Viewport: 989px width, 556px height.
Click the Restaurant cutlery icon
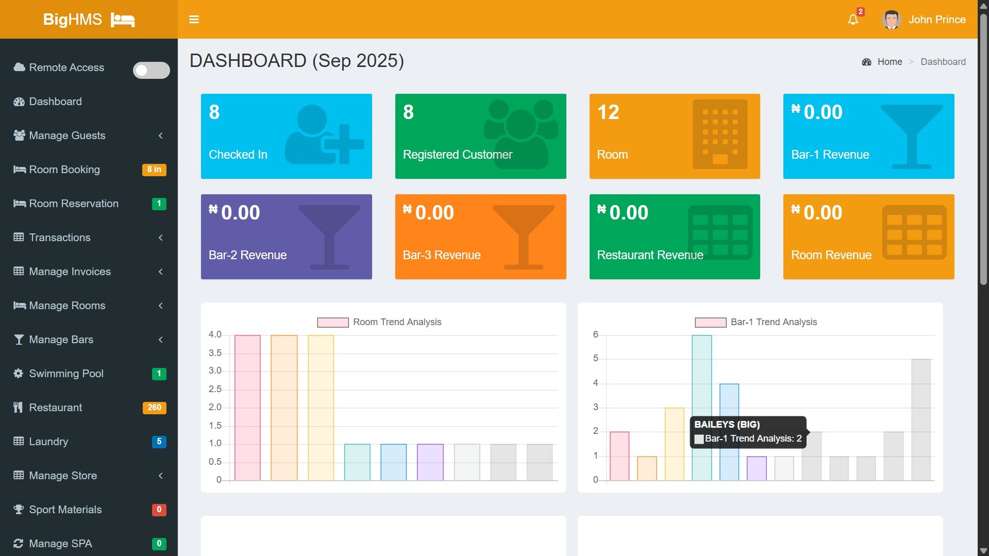tap(19, 408)
